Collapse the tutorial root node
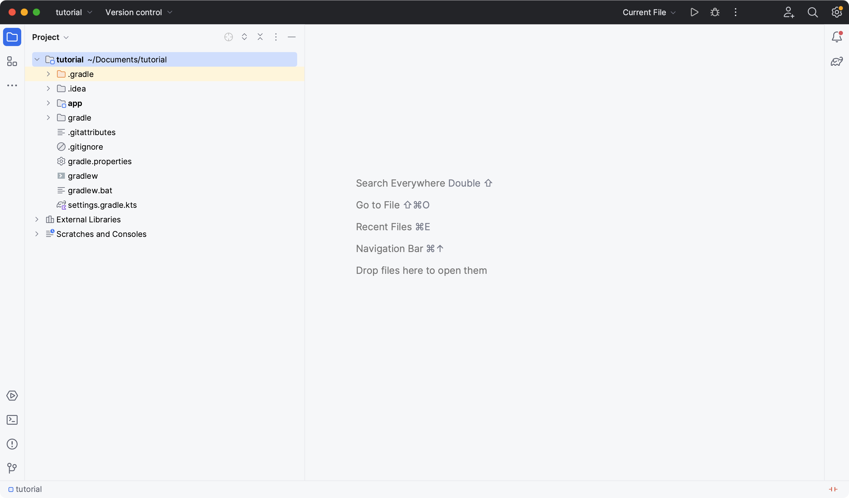The image size is (849, 498). click(x=37, y=60)
